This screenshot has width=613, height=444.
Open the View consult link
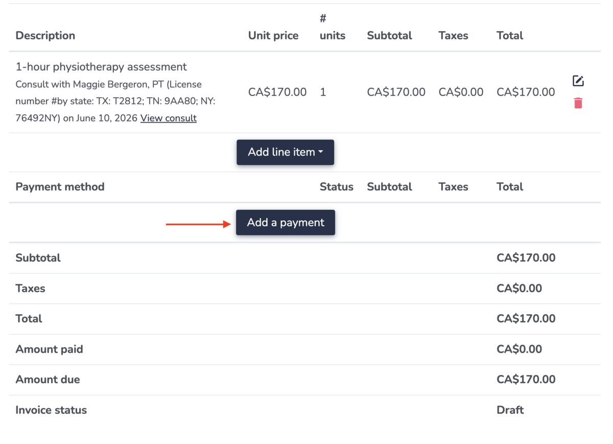point(169,118)
